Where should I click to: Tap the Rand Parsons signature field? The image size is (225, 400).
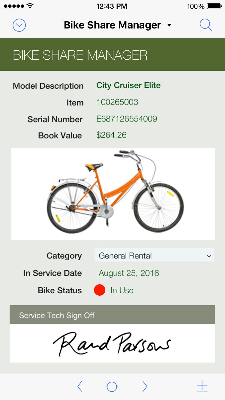coord(112,343)
